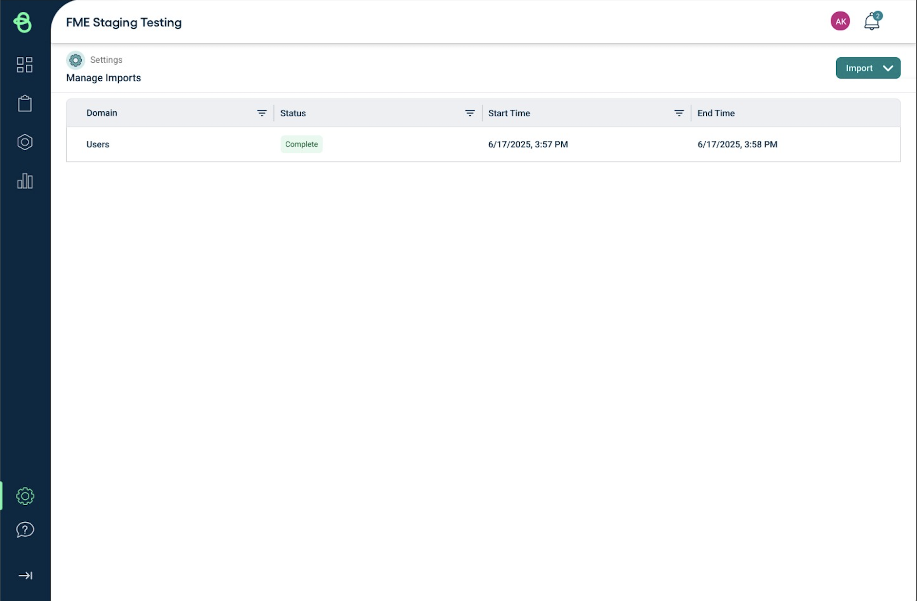Open help via question bubble icon

25,530
